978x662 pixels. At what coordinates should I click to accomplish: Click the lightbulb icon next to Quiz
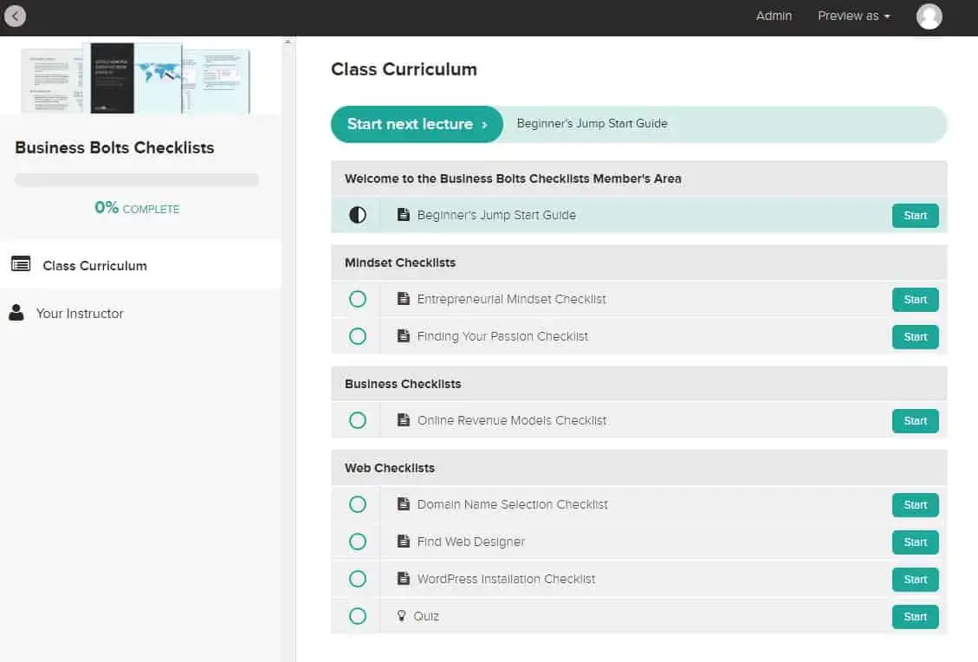pos(401,616)
